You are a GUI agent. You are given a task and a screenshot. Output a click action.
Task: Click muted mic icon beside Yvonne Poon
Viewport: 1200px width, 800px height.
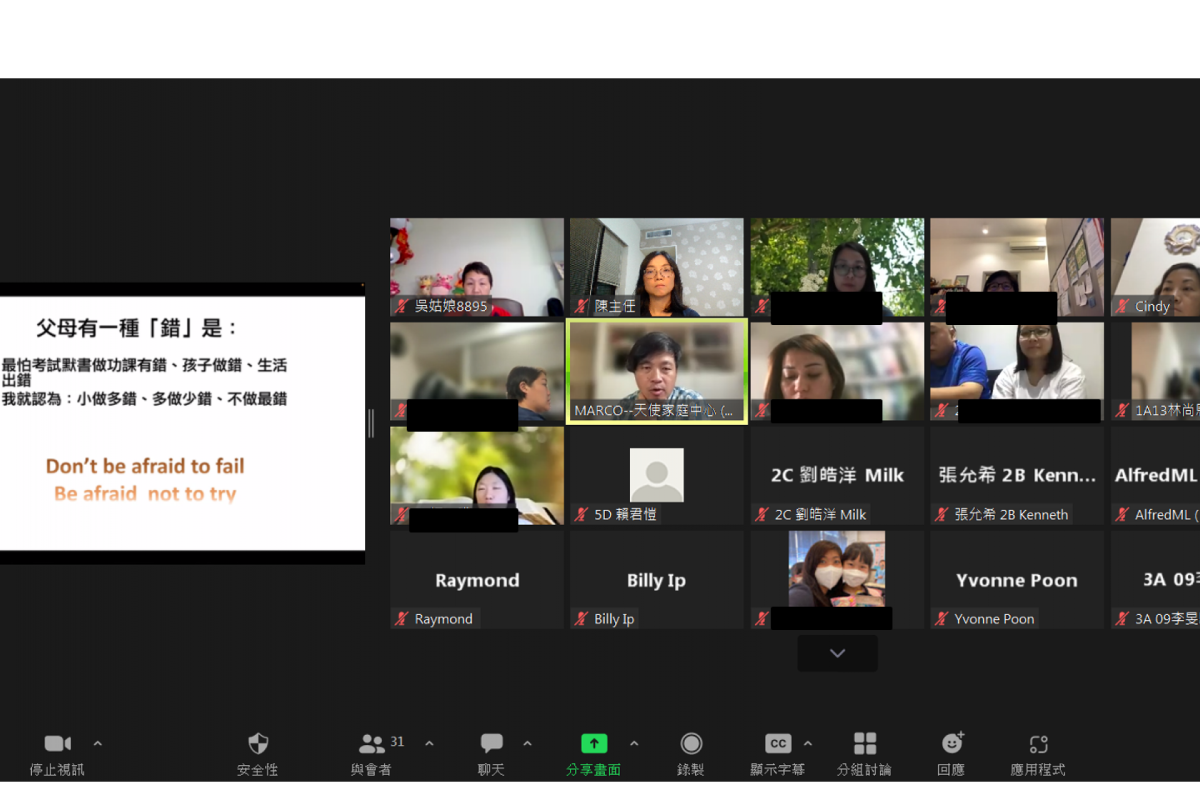(x=942, y=619)
